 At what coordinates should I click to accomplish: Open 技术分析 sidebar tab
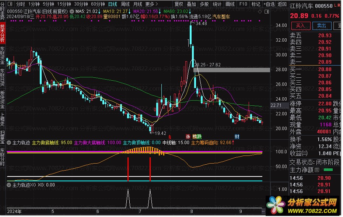tap(3, 33)
